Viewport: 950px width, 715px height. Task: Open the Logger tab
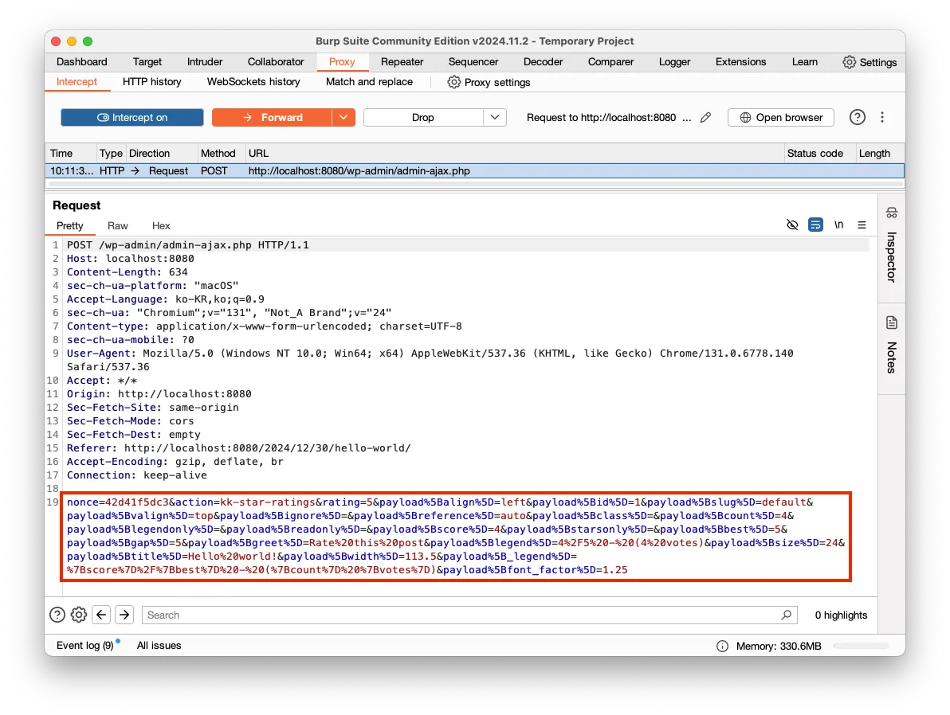[674, 62]
